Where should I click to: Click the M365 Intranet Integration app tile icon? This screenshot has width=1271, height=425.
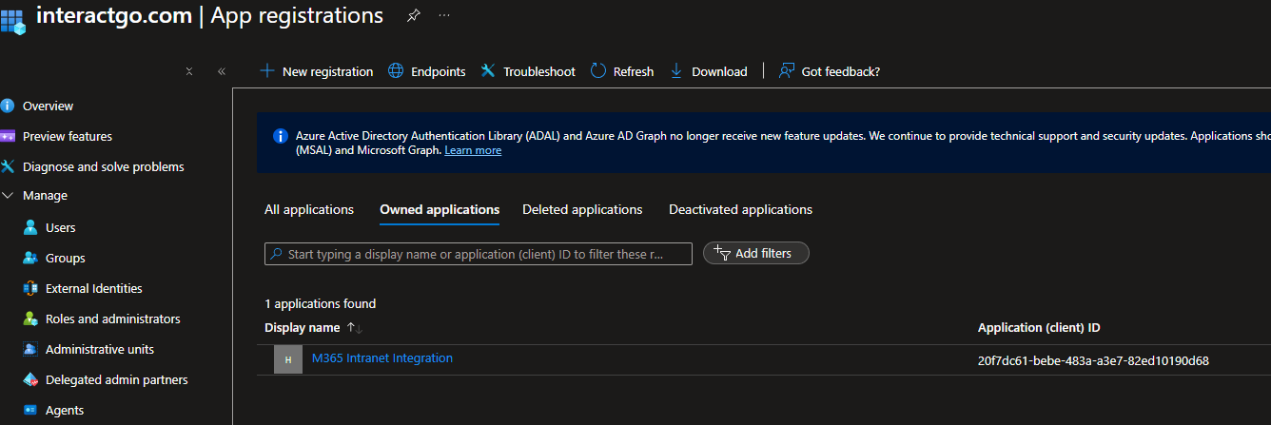[x=288, y=359]
